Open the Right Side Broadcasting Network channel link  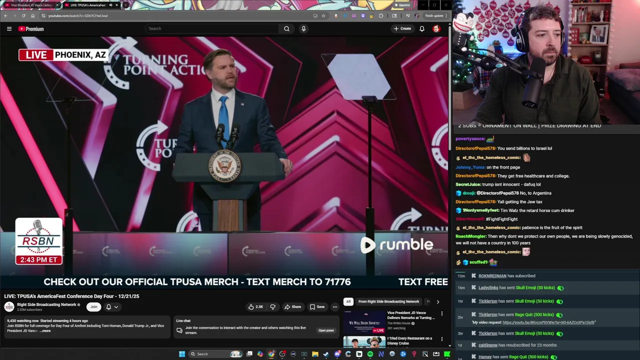coord(46,304)
